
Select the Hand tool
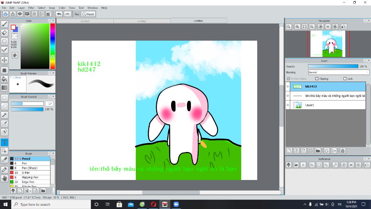[x=4, y=178]
